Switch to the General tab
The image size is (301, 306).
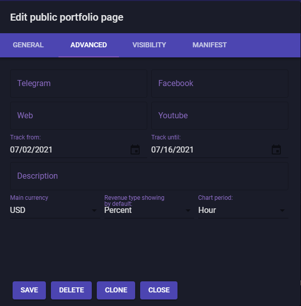(28, 45)
